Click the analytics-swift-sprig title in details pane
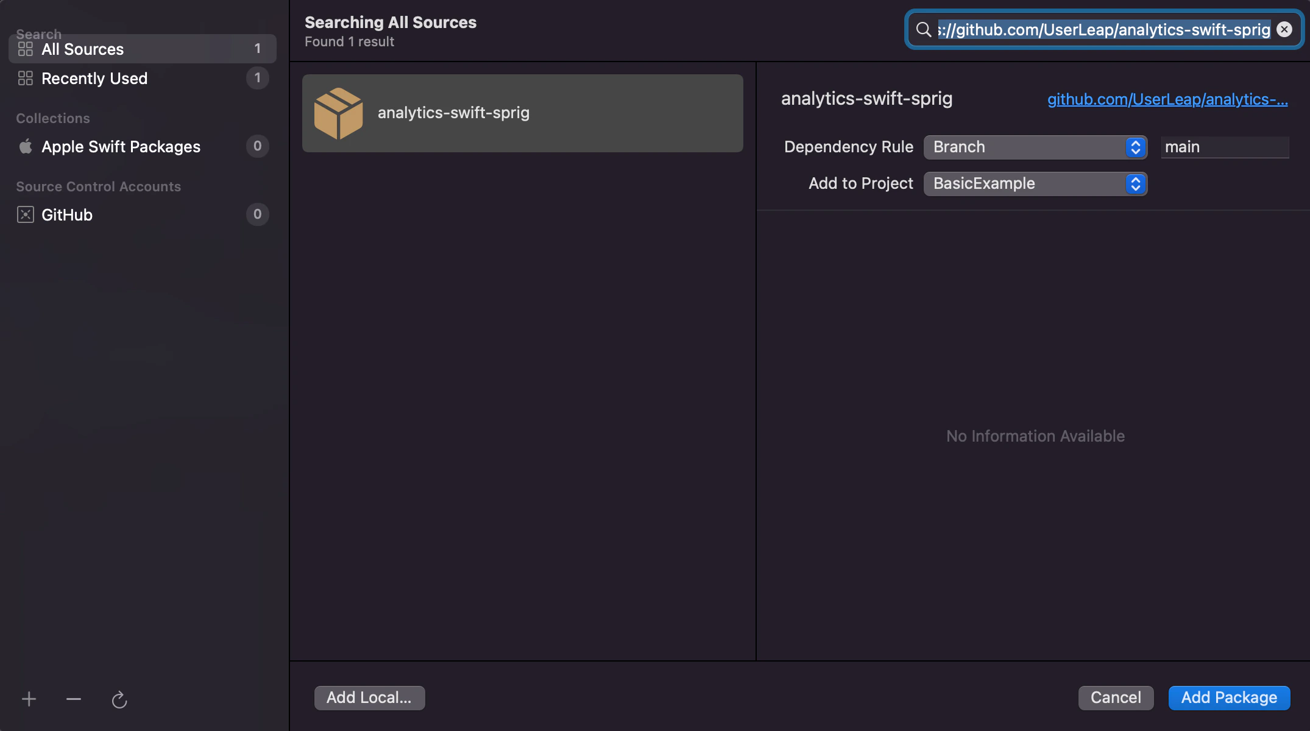 pyautogui.click(x=866, y=99)
